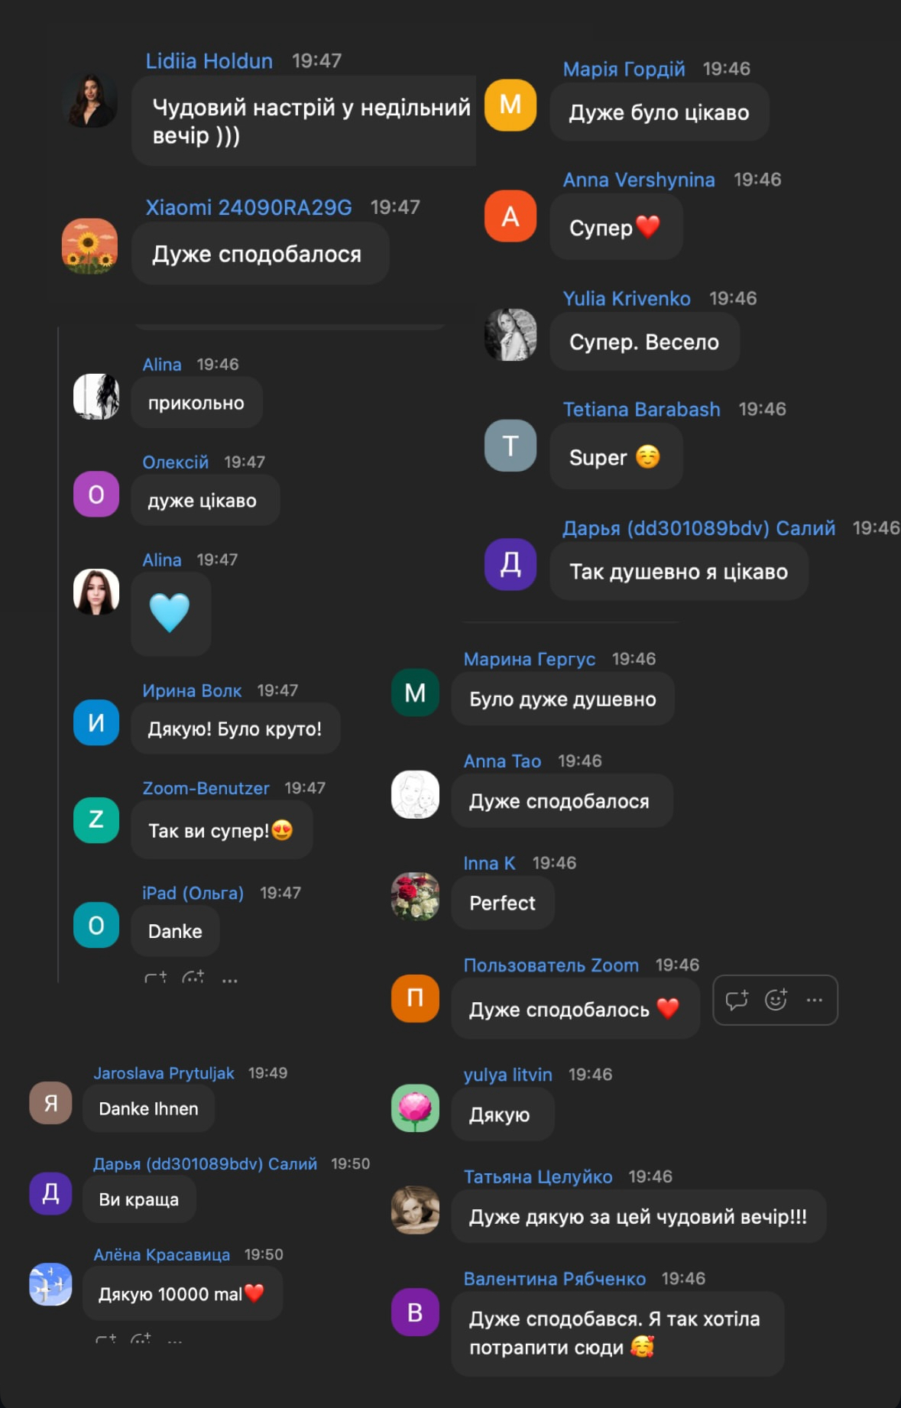
Task: Click Yulia Krivenko's profile picture
Action: [510, 335]
